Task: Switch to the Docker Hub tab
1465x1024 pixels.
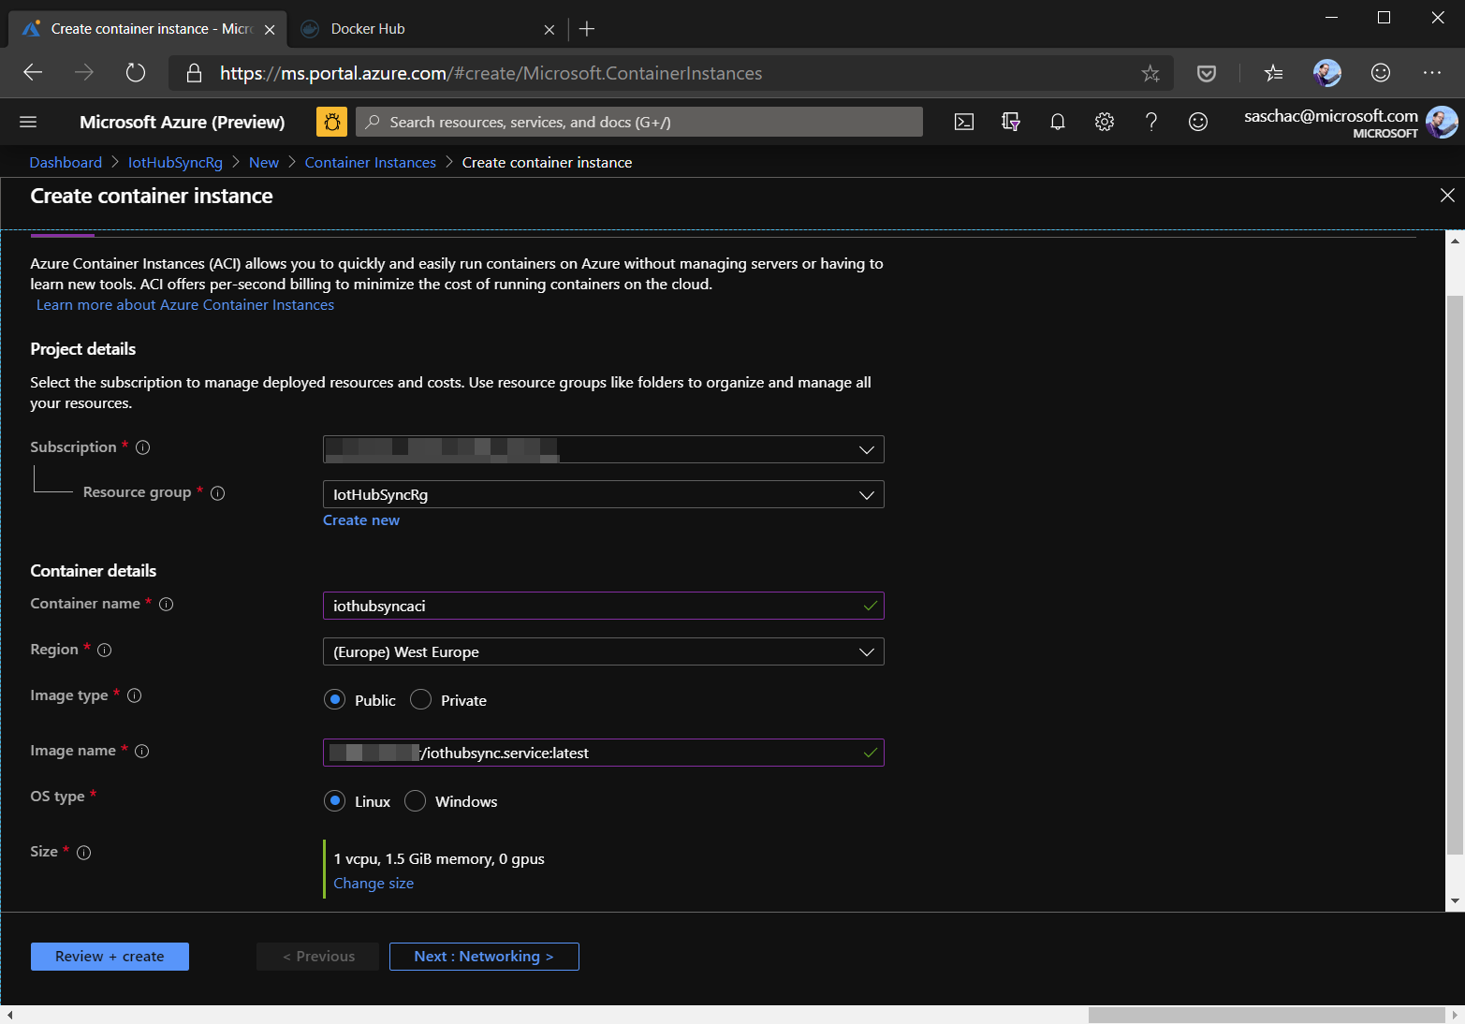Action: (x=426, y=29)
